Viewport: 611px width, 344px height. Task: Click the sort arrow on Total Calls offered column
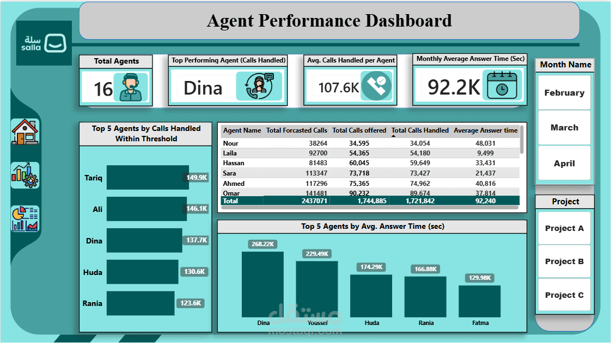392,136
